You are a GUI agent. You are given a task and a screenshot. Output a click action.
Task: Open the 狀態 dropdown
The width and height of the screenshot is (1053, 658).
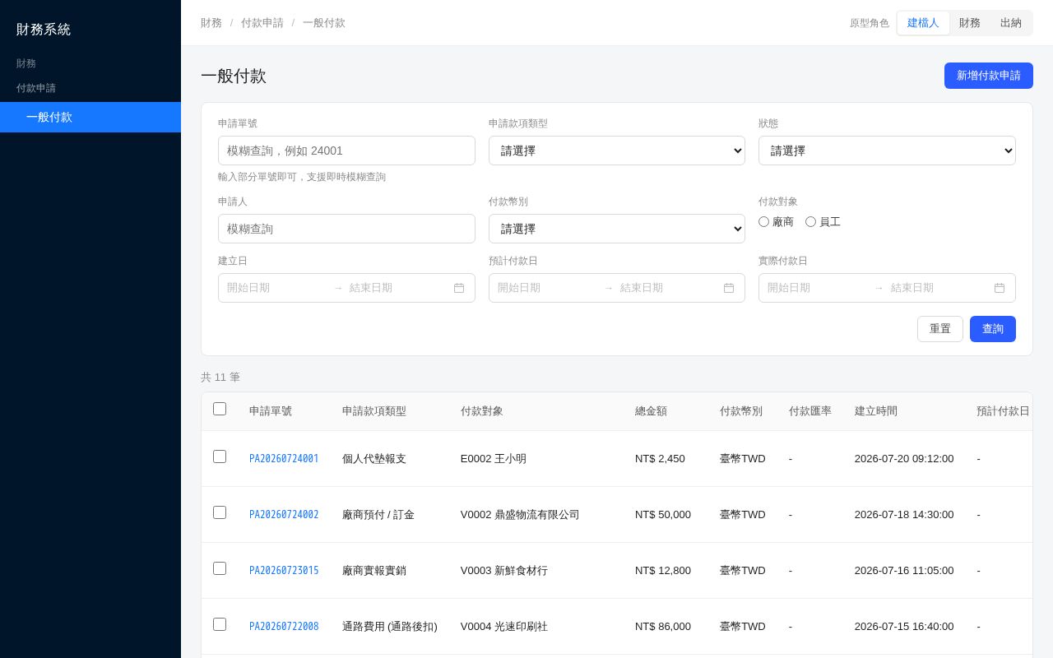pyautogui.click(x=887, y=151)
